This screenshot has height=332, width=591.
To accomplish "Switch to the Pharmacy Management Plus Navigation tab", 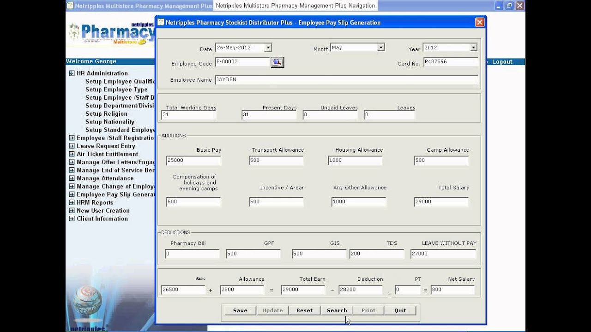I will tap(295, 6).
